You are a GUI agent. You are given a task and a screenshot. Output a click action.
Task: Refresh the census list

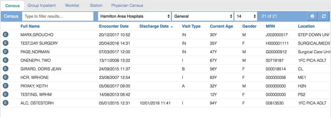tap(324, 16)
